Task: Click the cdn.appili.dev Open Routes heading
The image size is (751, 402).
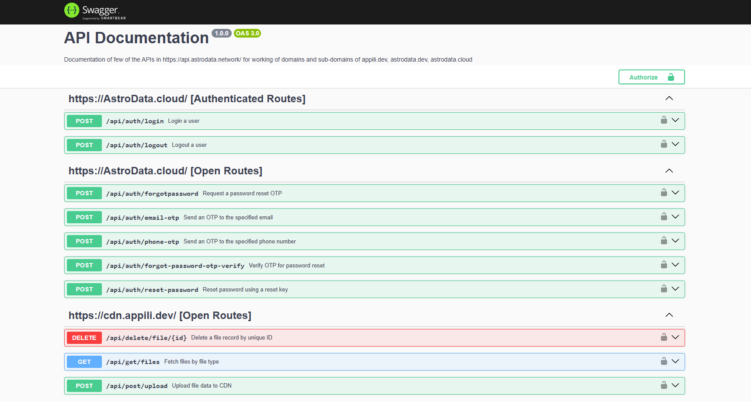Action: click(160, 315)
